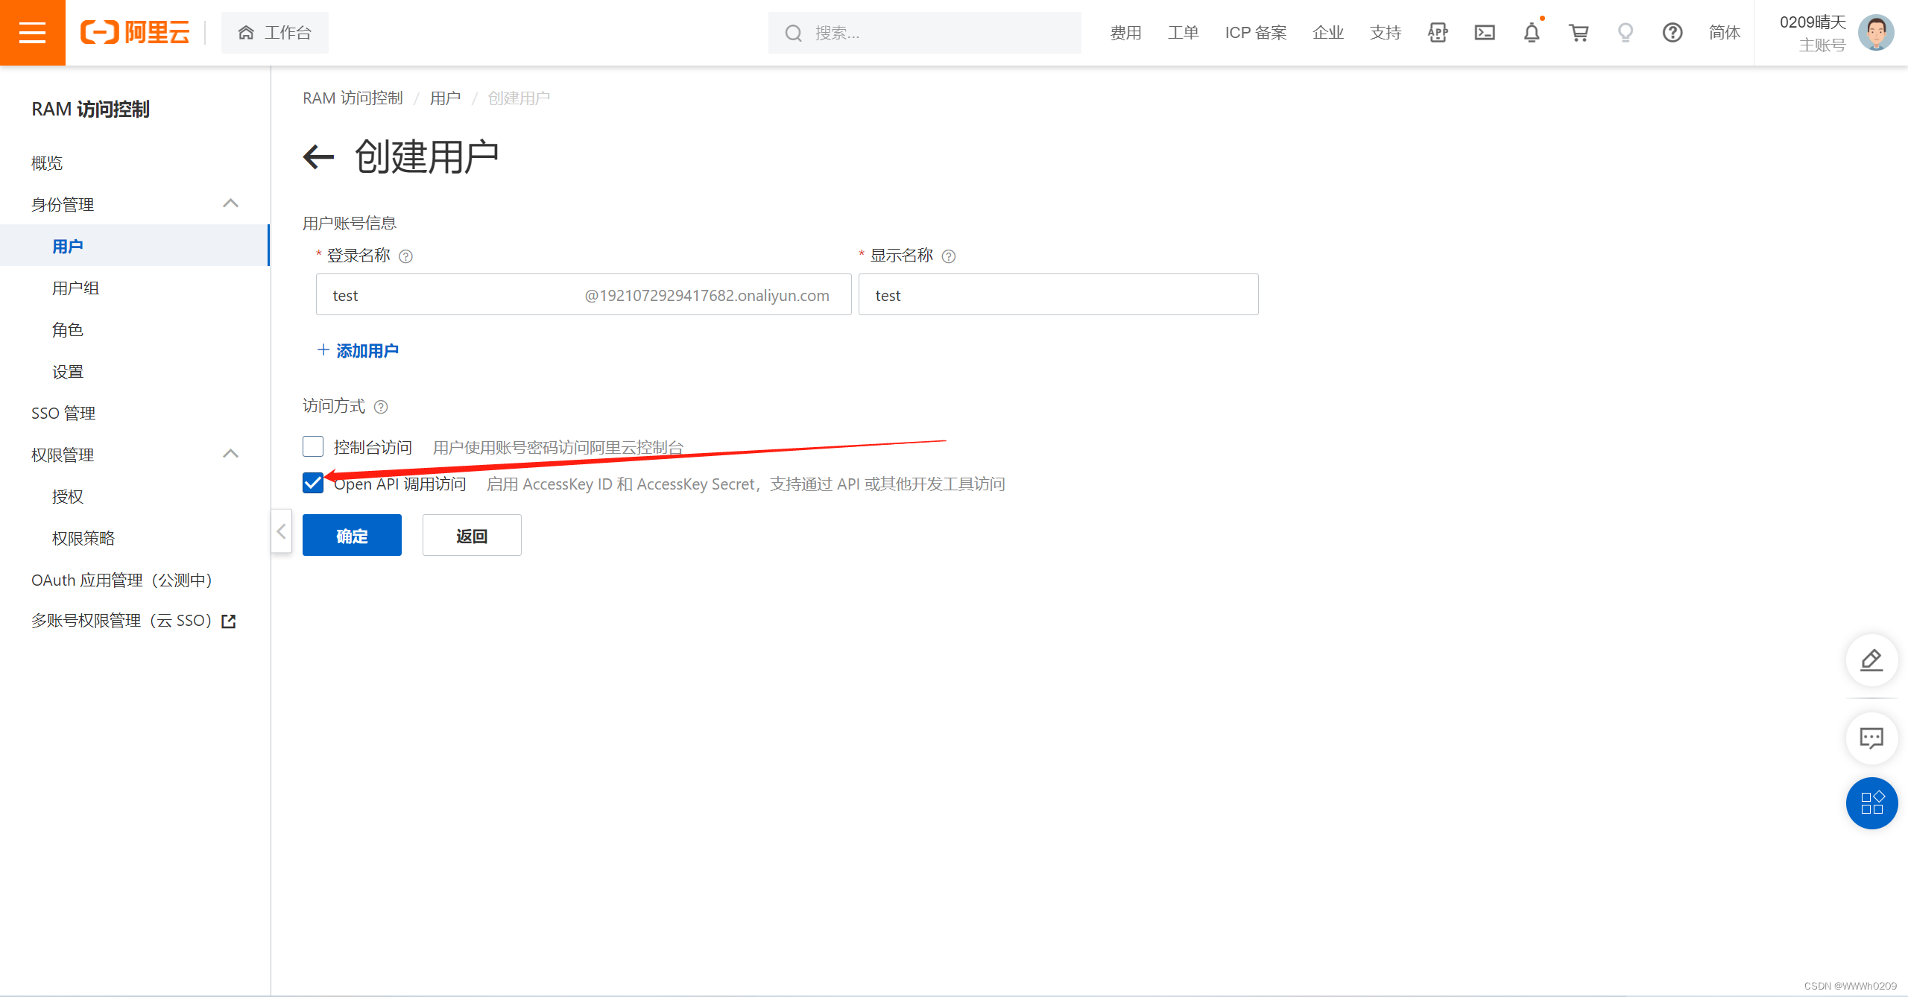Image resolution: width=1908 pixels, height=997 pixels.
Task: Open 设置 in sidebar
Action: pos(68,372)
